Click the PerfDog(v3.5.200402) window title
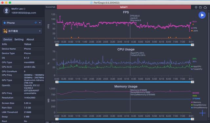This screenshot has height=123, width=210. pyautogui.click(x=106, y=3)
